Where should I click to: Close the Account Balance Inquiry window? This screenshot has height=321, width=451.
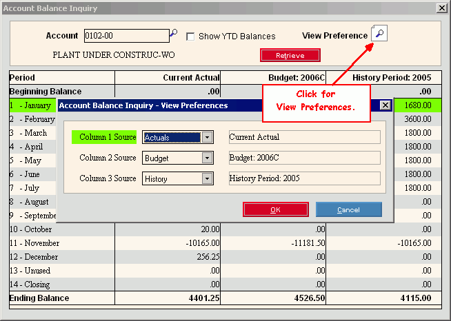tap(441, 8)
